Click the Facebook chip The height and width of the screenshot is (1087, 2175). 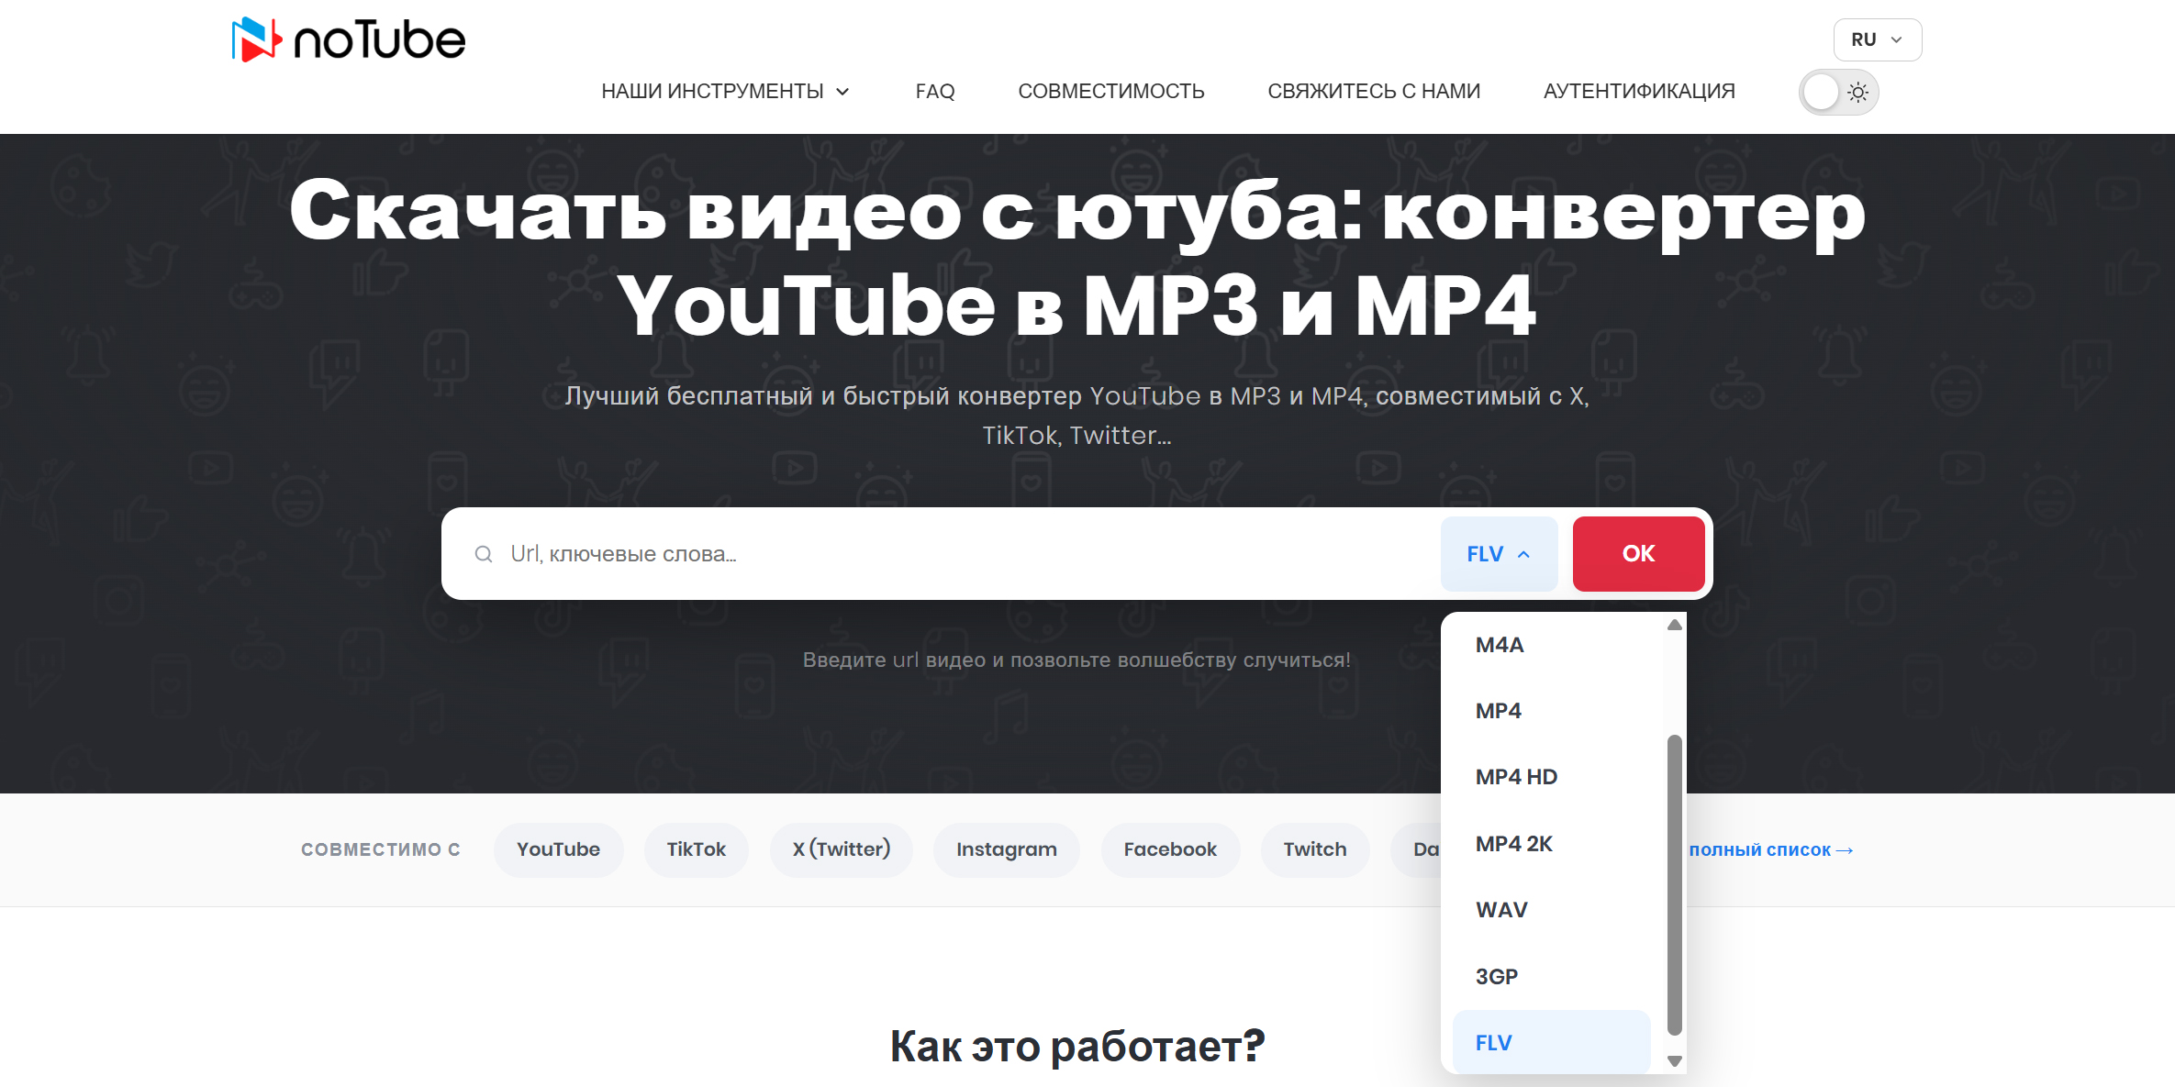click(x=1170, y=849)
